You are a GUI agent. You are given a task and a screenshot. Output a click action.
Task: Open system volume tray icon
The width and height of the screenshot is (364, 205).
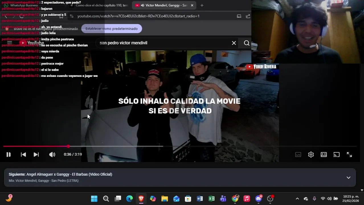tap(329, 199)
